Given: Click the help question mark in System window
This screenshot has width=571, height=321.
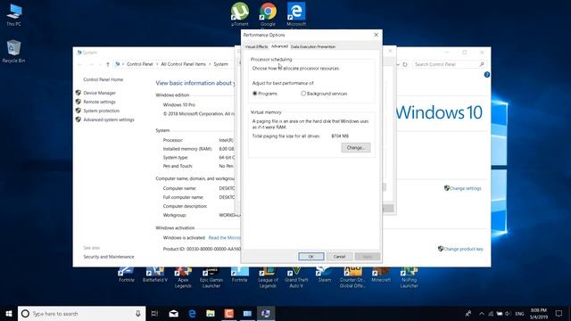Looking at the screenshot, I should [487, 75].
